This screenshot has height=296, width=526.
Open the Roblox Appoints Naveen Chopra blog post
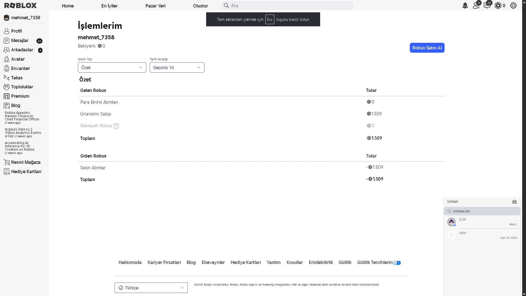22,118
